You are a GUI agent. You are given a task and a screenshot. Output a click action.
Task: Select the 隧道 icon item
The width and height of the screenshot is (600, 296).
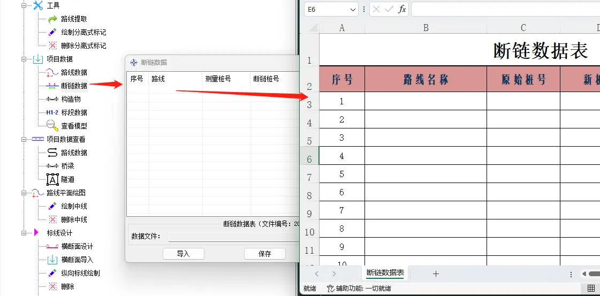click(x=52, y=179)
